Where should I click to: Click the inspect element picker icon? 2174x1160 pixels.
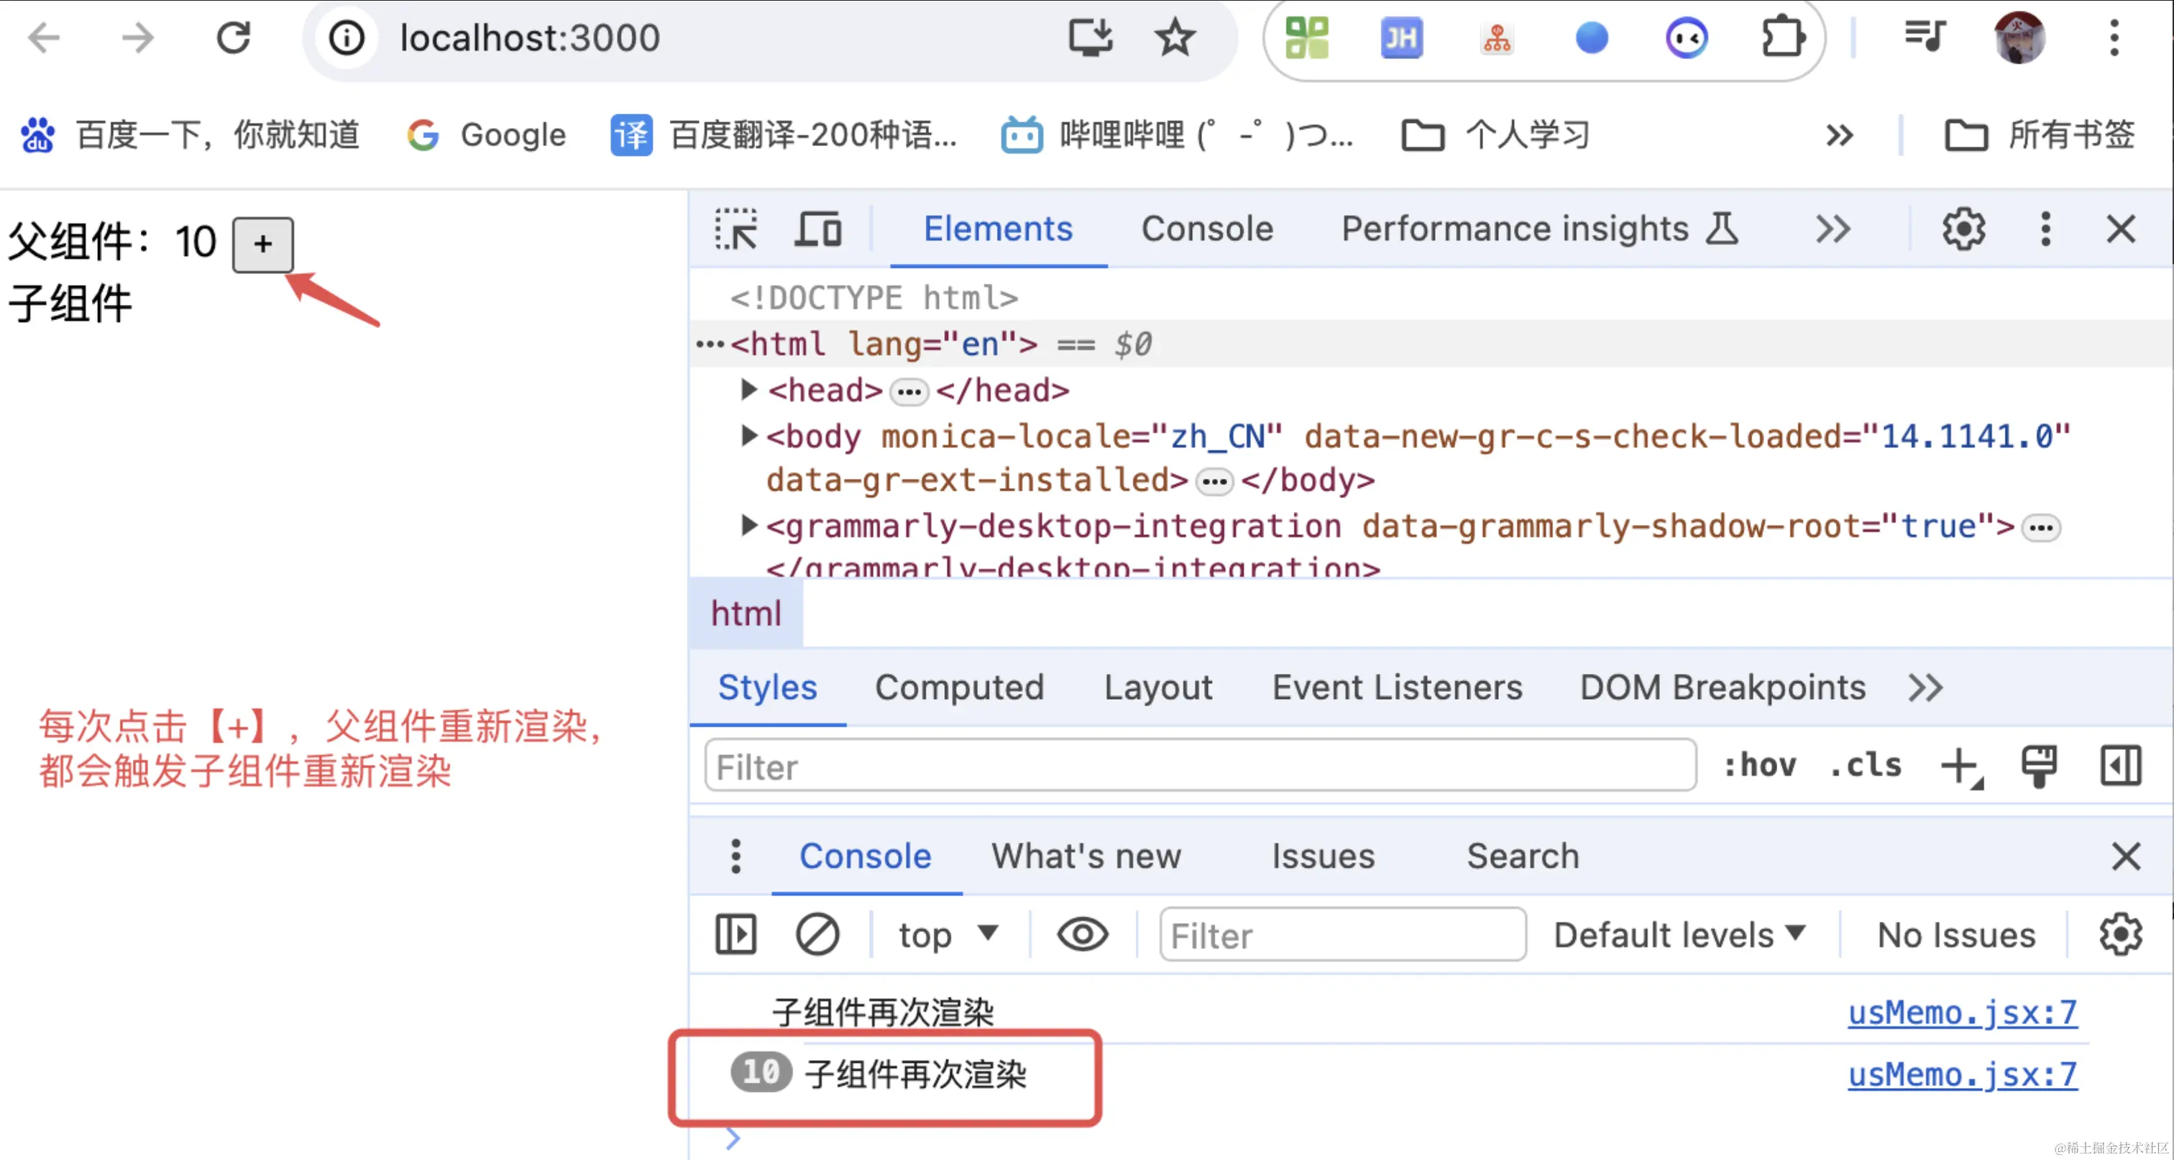735,229
